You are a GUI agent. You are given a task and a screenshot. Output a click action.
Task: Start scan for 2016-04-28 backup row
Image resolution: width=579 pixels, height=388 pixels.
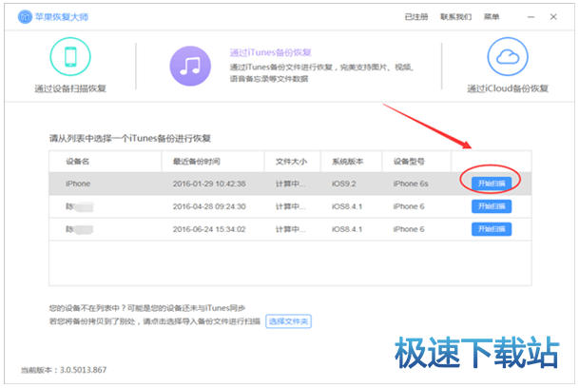[x=492, y=206]
